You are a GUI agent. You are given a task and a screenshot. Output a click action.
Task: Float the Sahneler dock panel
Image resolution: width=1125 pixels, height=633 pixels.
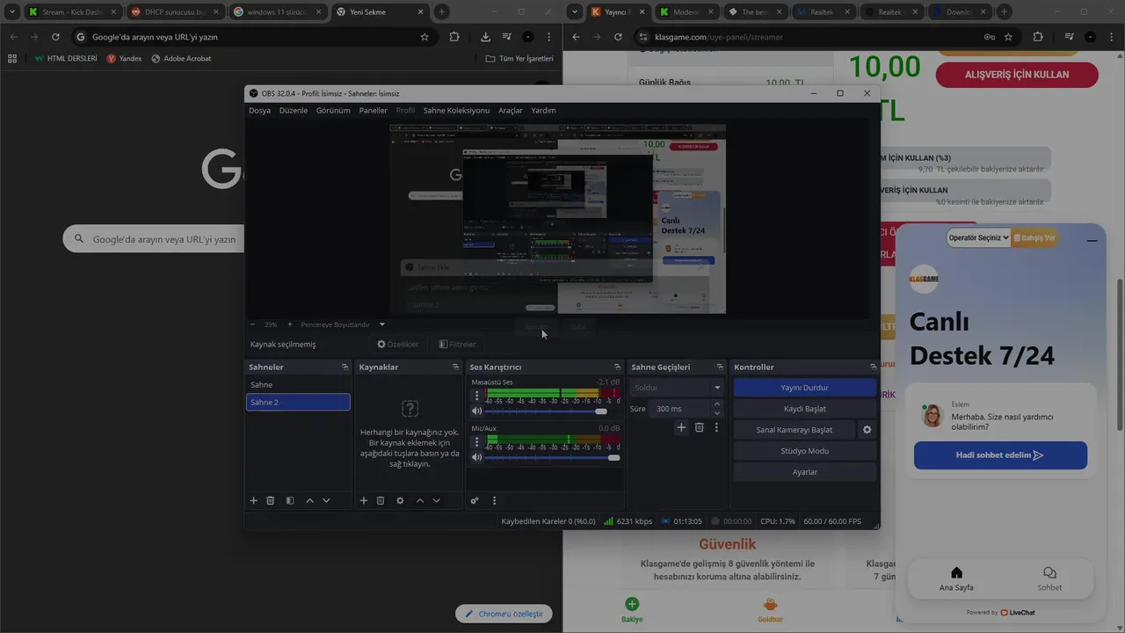pos(345,367)
